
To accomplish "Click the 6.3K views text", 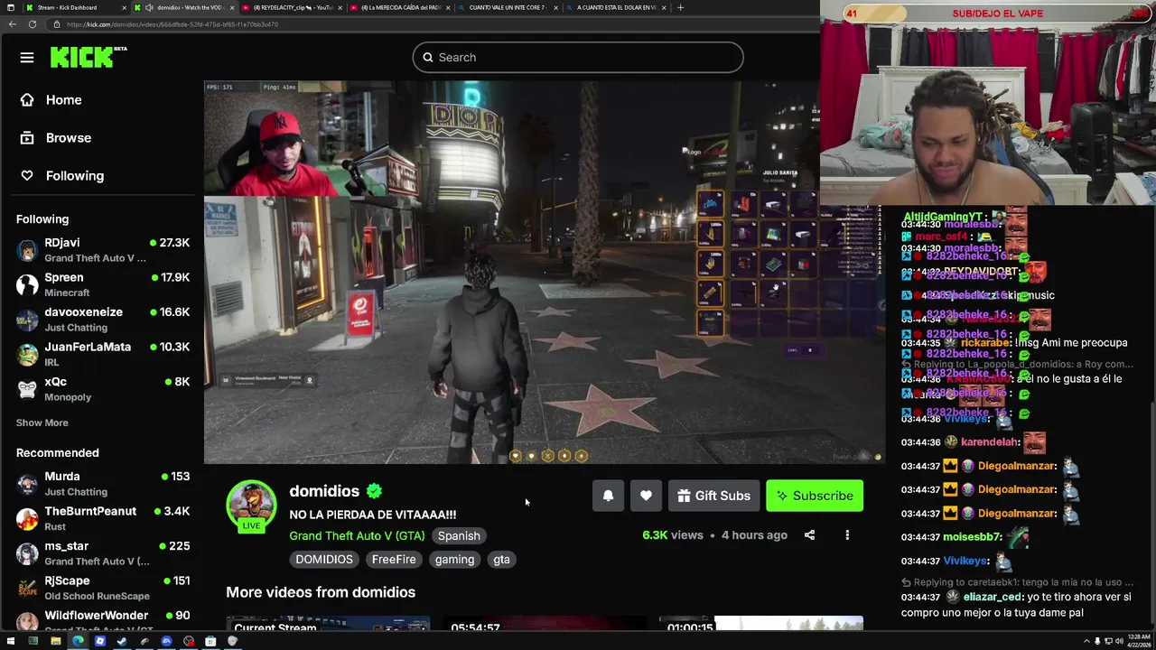I will click(x=672, y=535).
